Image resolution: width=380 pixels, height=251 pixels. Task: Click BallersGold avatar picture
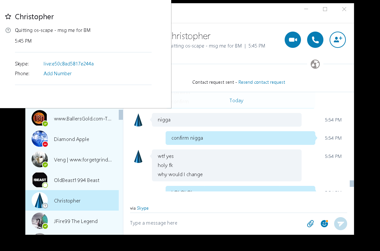39,118
